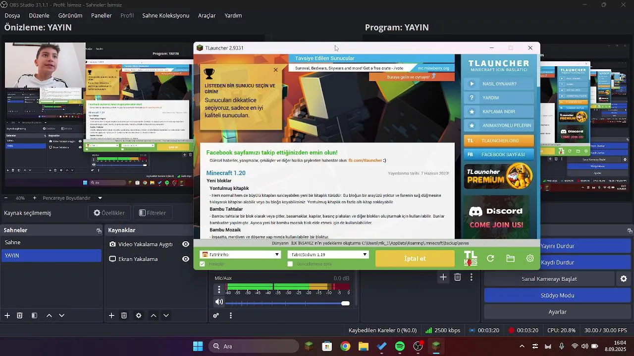Click Sanal Kamerayı Başlat button

tap(549, 279)
